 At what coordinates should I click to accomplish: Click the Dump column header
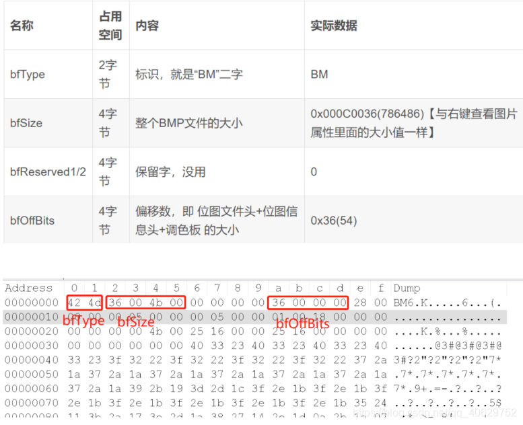[407, 288]
